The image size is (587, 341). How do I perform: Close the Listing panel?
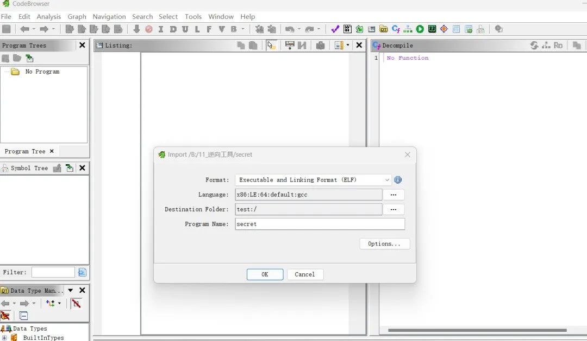pyautogui.click(x=359, y=45)
